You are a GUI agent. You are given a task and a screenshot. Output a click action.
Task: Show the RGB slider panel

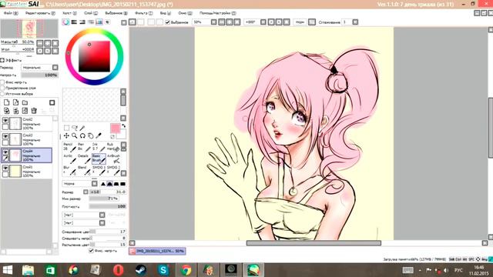click(74, 22)
